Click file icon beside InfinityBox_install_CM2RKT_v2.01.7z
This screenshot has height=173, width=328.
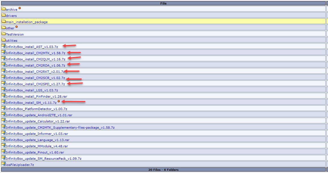coord(4,71)
